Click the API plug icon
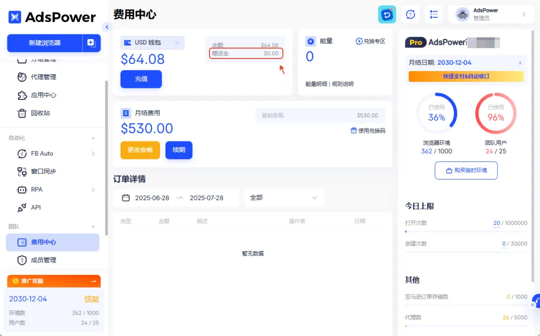 point(21,207)
